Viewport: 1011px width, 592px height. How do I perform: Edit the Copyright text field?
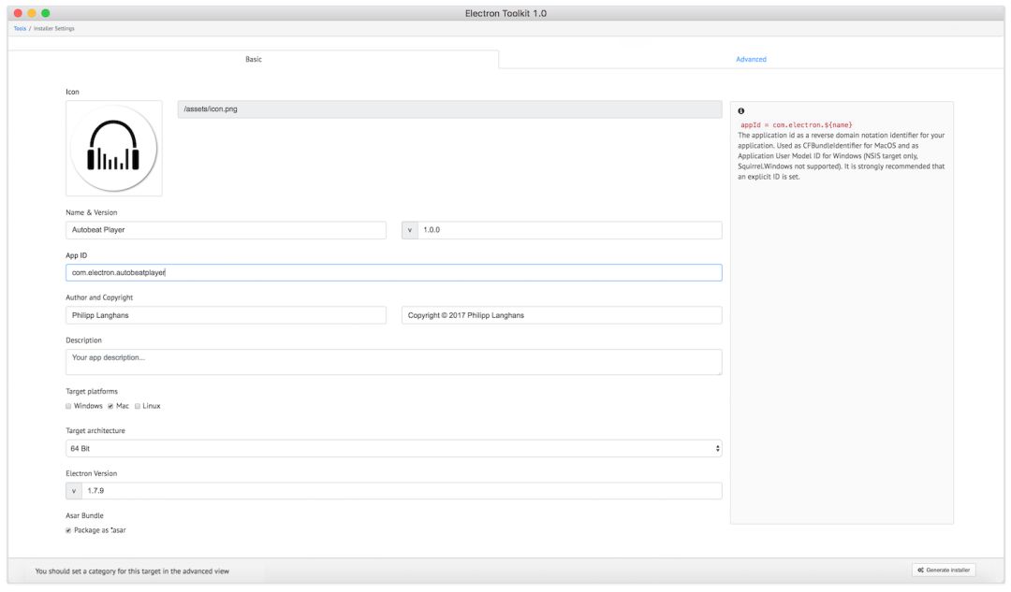click(x=562, y=315)
